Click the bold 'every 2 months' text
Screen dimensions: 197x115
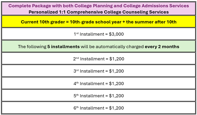pyautogui.click(x=162, y=47)
